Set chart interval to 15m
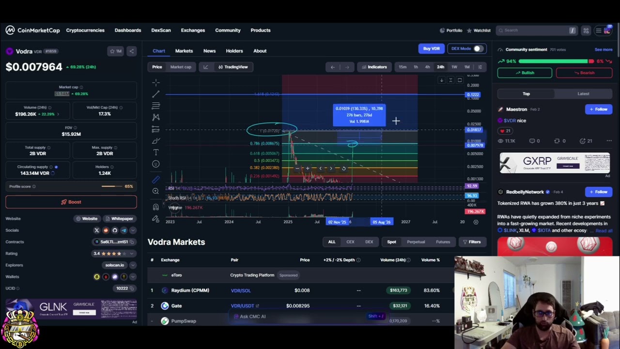 (403, 67)
